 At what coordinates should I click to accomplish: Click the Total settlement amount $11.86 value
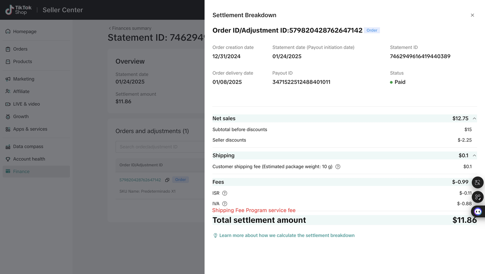(x=465, y=220)
